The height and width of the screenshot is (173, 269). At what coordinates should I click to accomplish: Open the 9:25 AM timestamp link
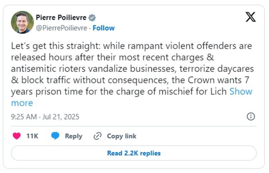(x=24, y=117)
